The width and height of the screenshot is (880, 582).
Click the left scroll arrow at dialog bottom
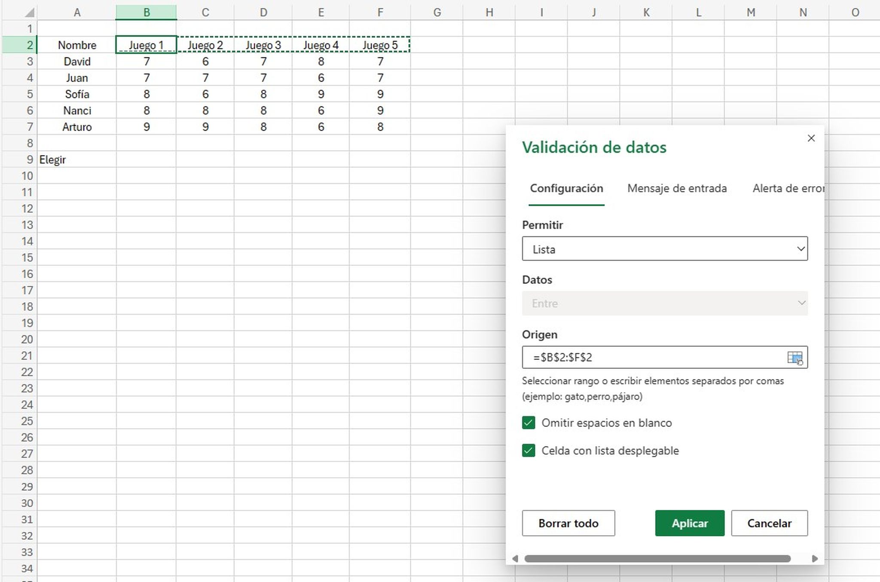[x=516, y=559]
